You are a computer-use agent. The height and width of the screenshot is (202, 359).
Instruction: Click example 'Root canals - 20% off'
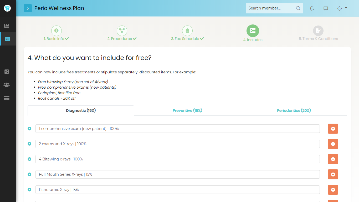[57, 98]
